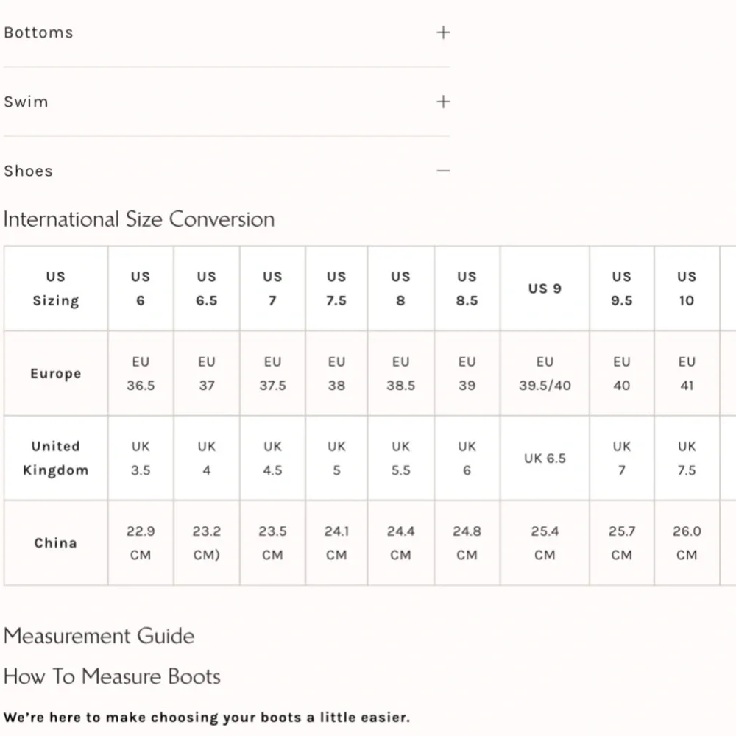Open the Bottoms accordion heading

[227, 32]
